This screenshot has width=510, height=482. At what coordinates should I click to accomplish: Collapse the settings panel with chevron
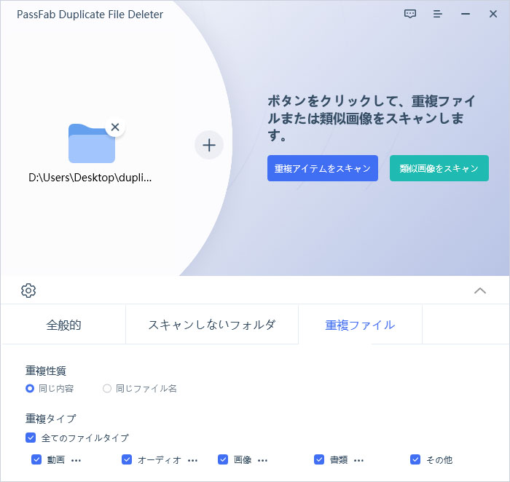coord(480,291)
